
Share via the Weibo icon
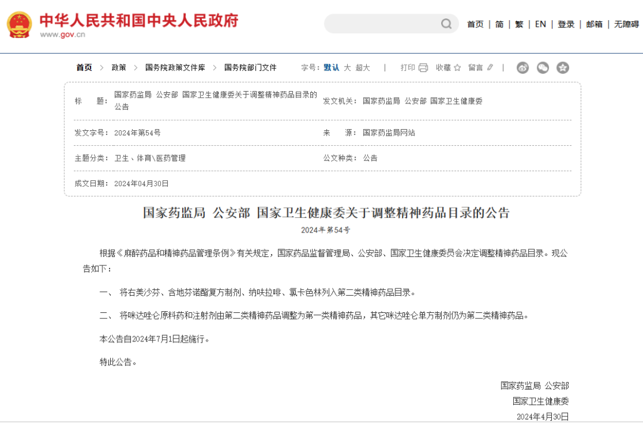click(523, 68)
